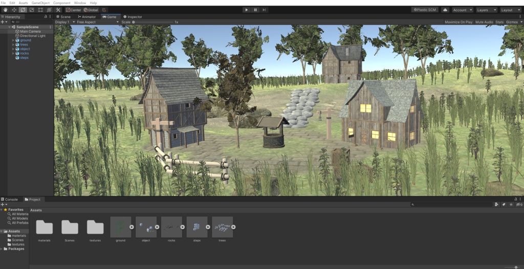
Task: Open the Unity cloud services icon
Action: pos(445,10)
